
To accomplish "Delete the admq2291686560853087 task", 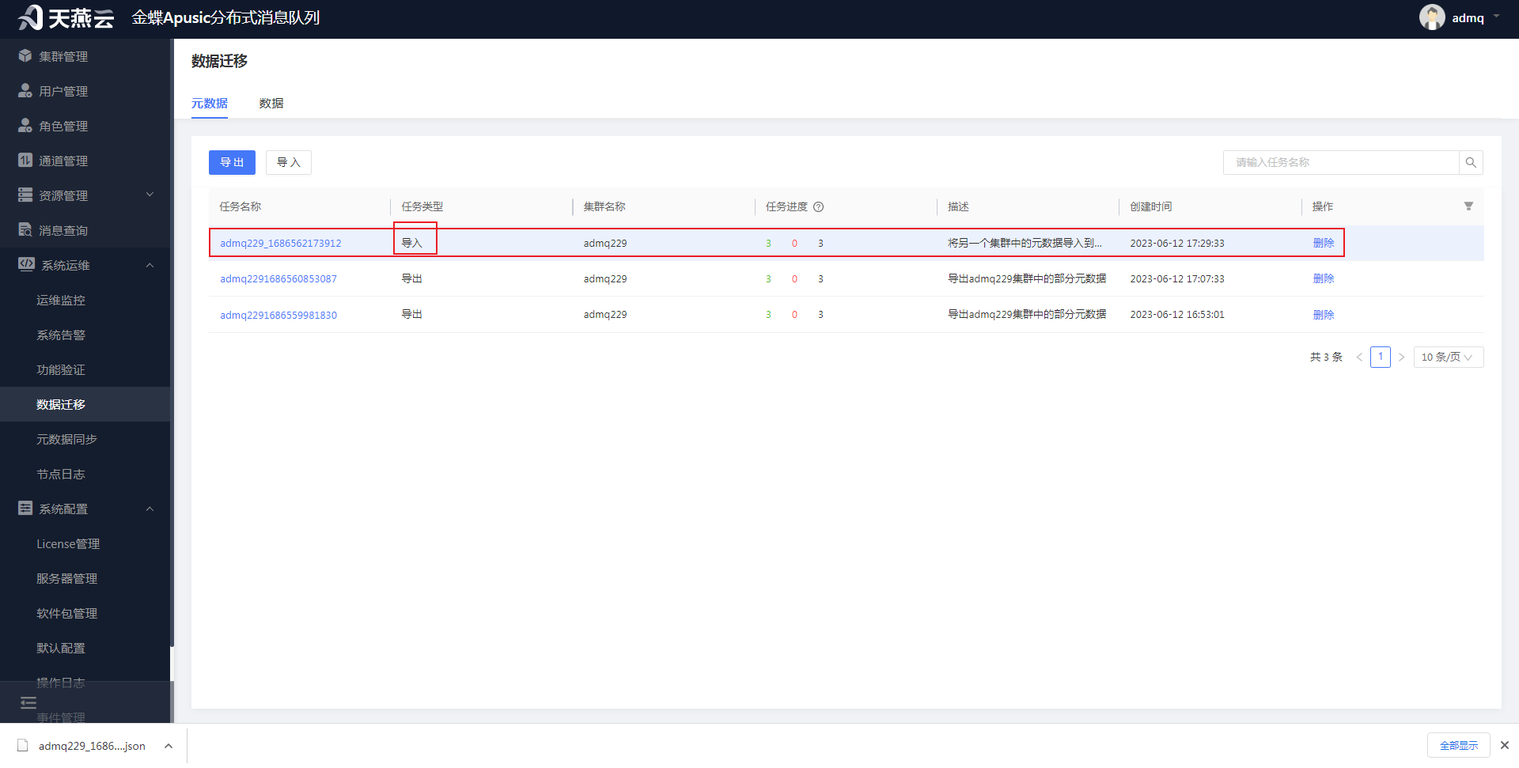I will tap(1324, 278).
